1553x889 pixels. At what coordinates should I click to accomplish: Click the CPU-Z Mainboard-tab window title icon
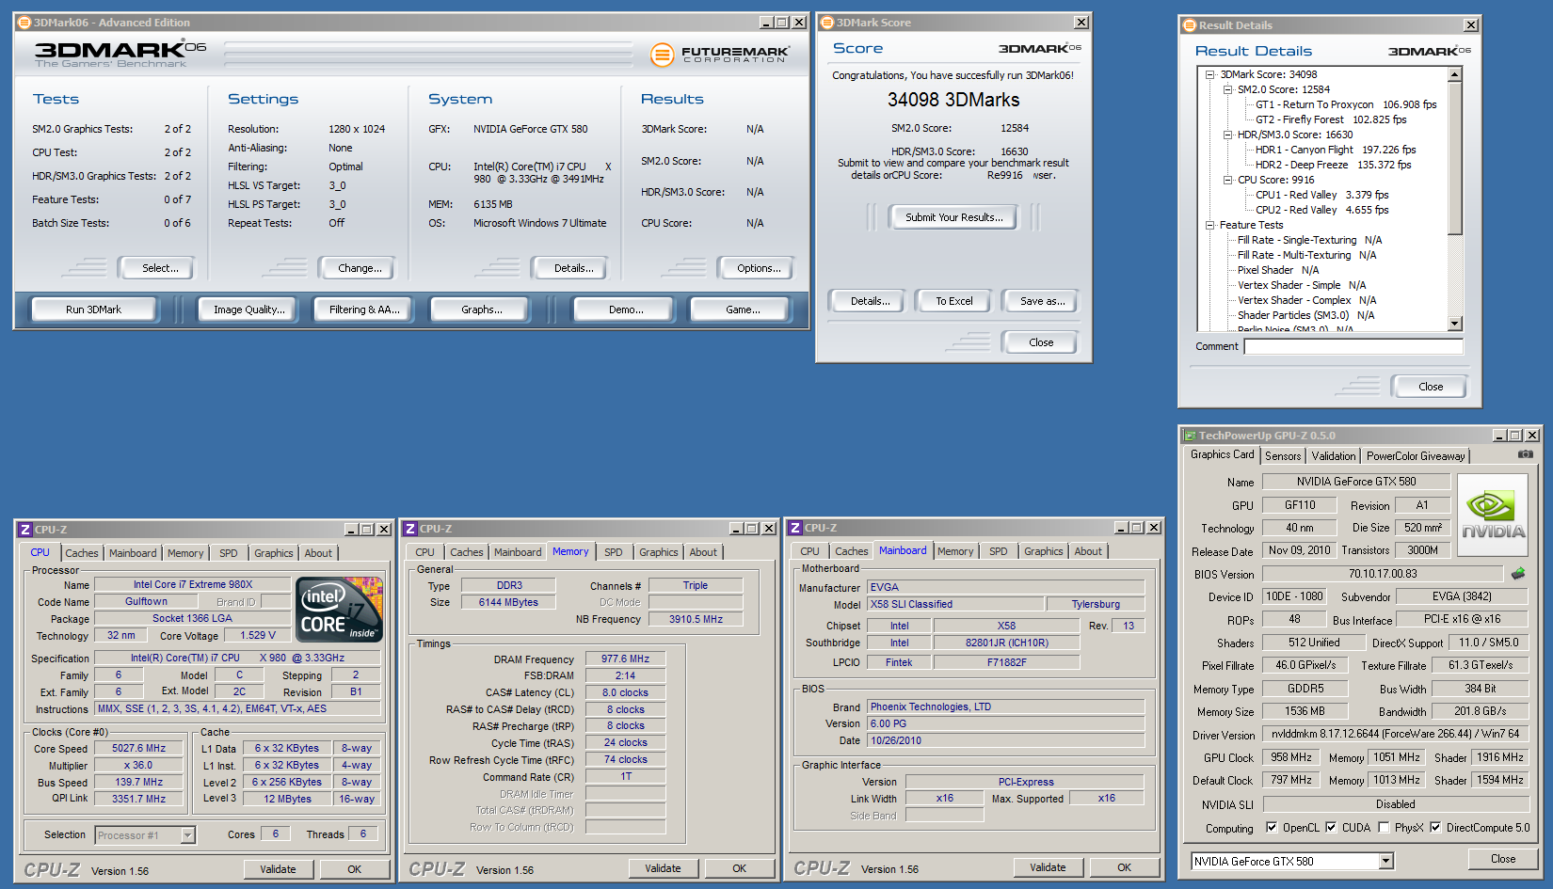[x=795, y=528]
